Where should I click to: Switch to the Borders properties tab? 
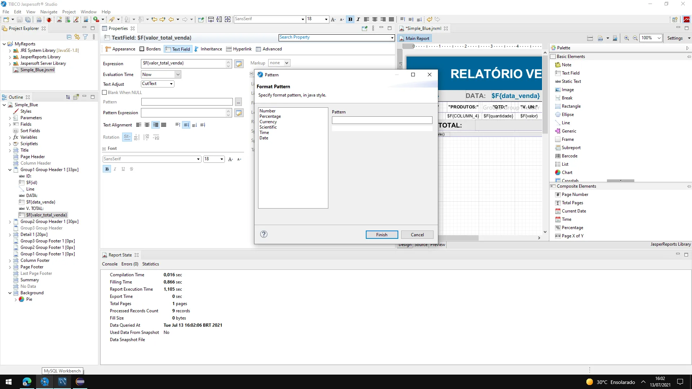click(150, 49)
